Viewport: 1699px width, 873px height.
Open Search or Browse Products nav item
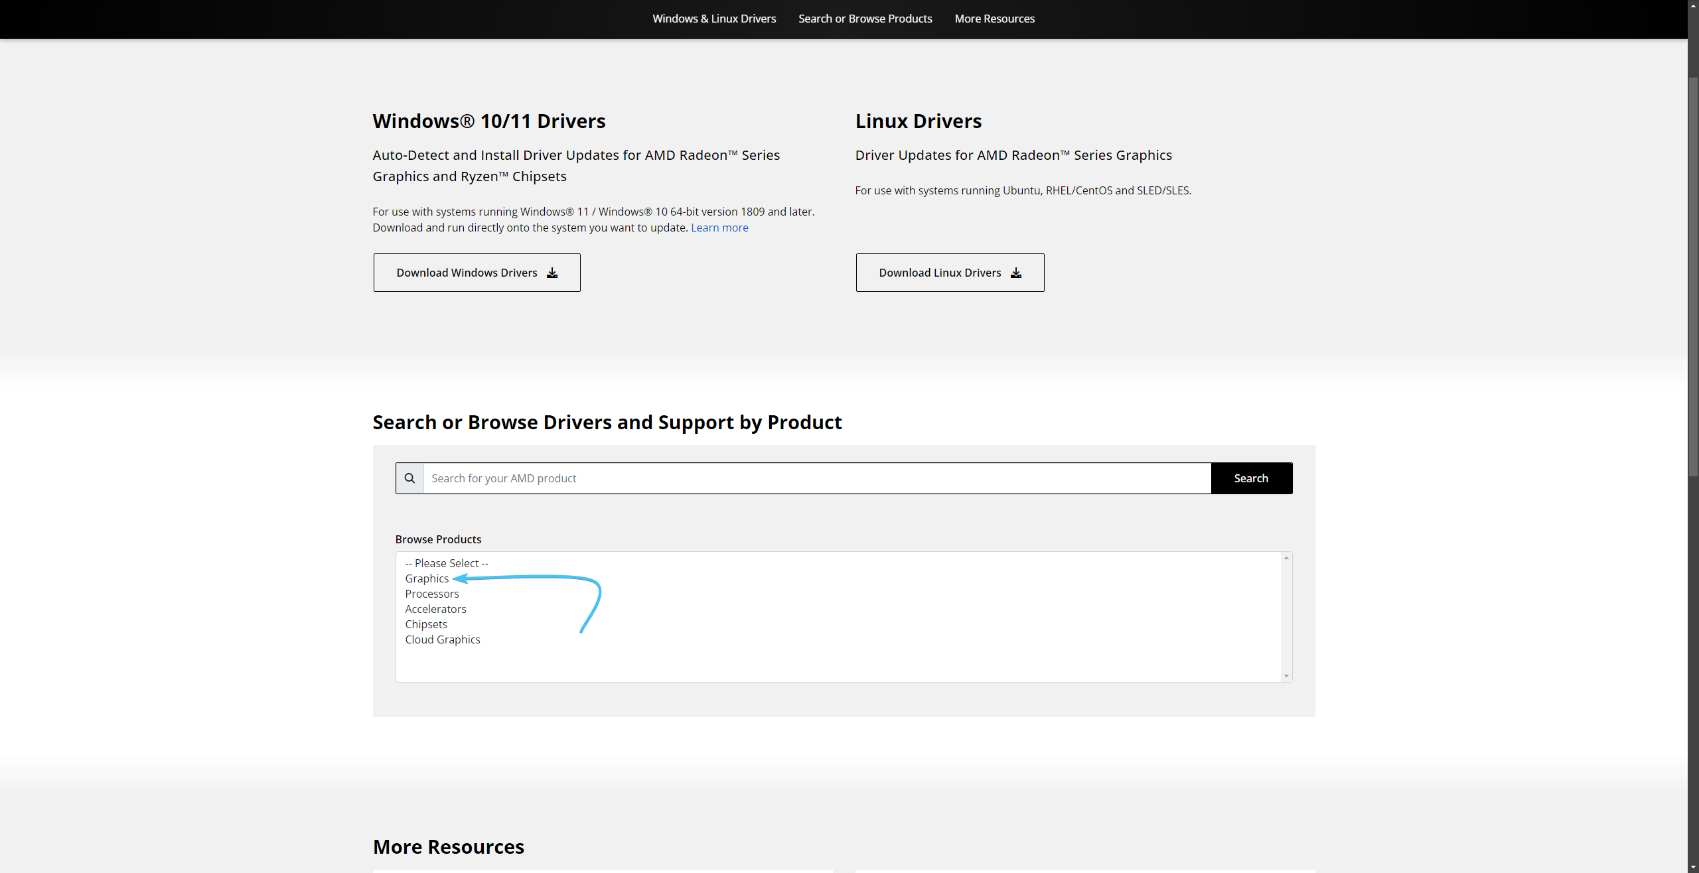[x=865, y=19]
